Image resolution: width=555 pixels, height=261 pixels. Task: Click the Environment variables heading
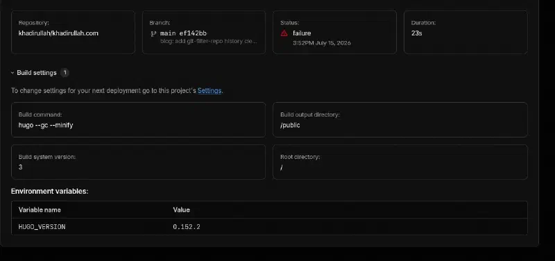tap(49, 191)
